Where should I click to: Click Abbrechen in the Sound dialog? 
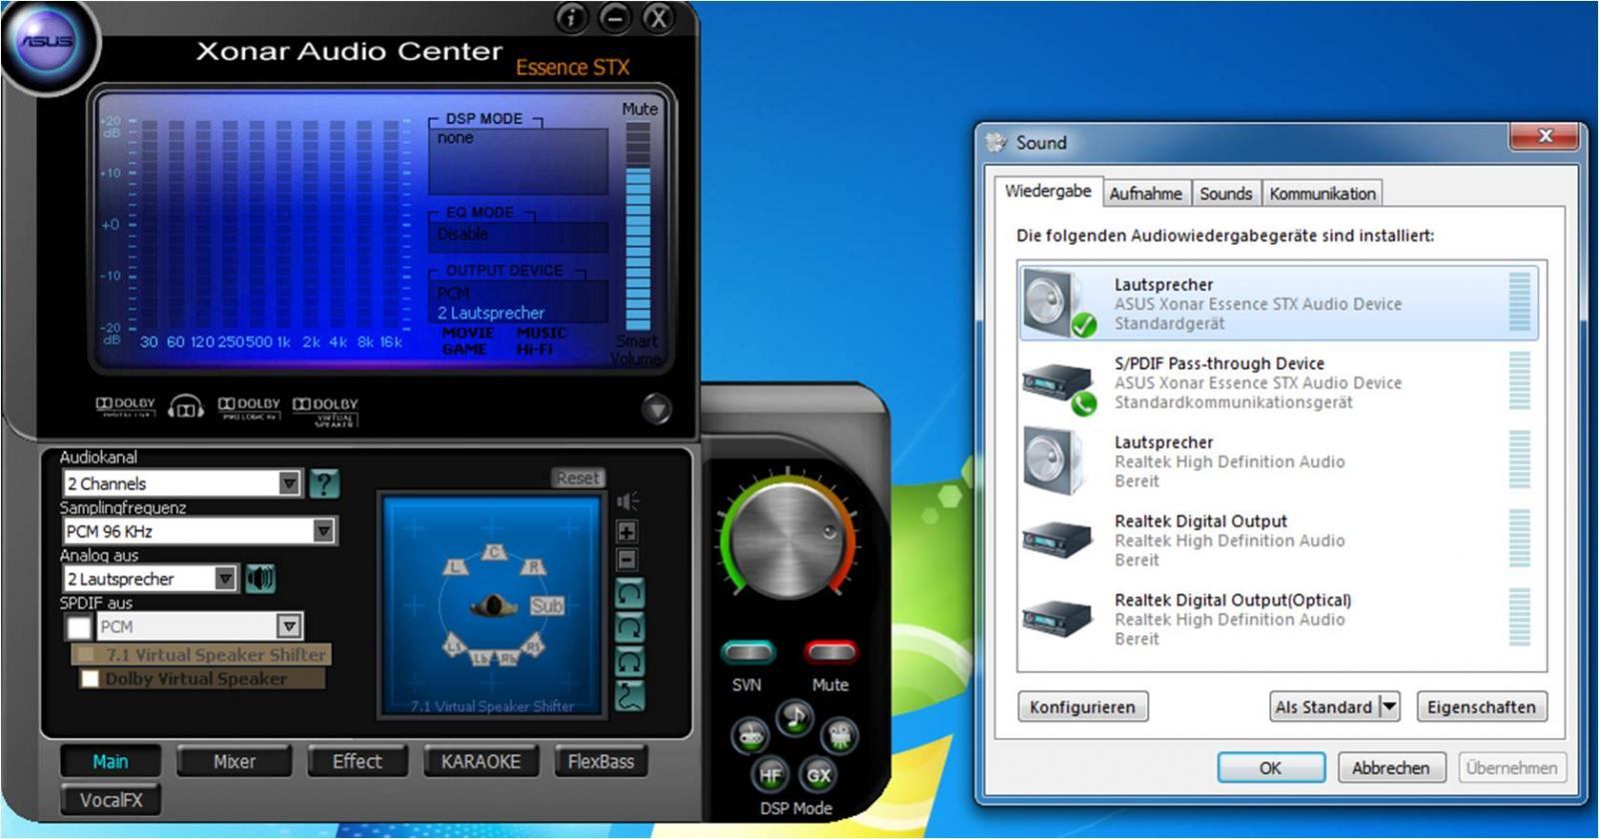[1390, 768]
